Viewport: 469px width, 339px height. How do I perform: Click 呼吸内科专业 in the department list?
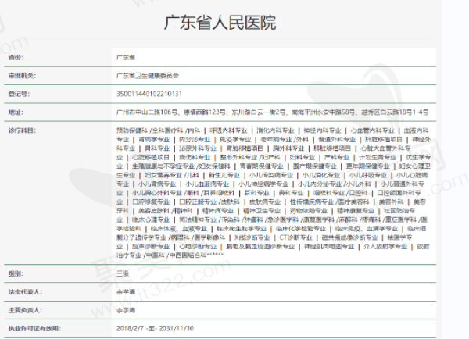tap(228, 130)
